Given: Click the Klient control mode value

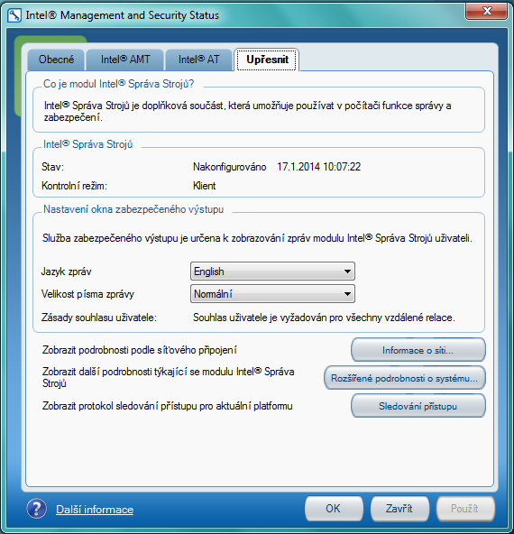Looking at the screenshot, I should click(204, 186).
